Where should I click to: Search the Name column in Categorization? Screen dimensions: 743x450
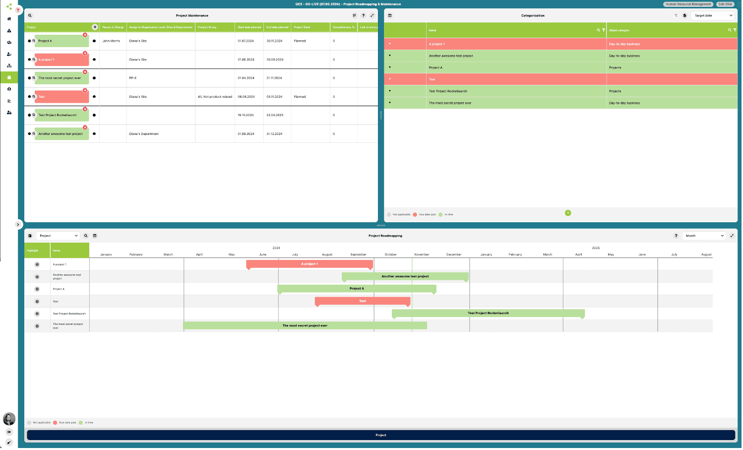599,30
